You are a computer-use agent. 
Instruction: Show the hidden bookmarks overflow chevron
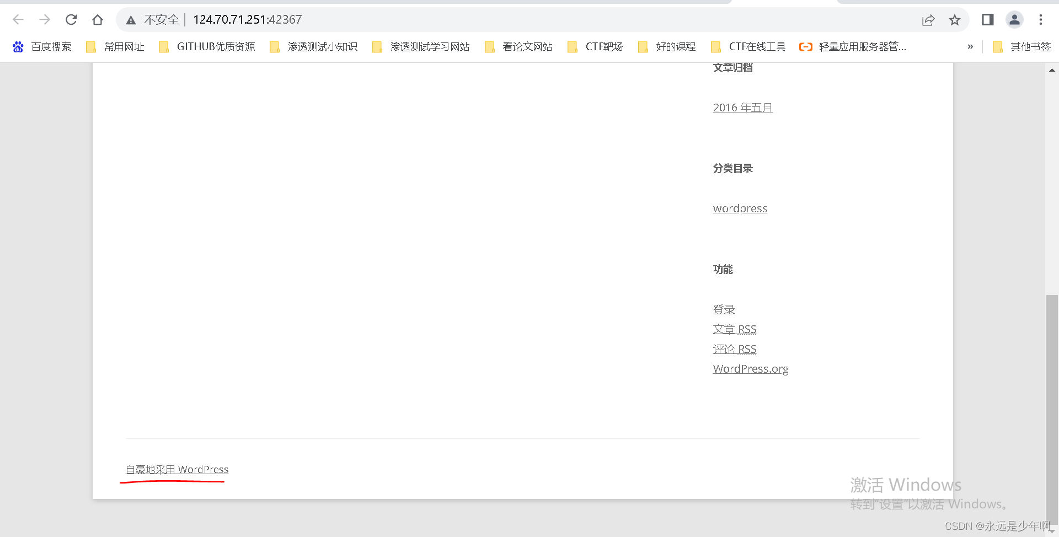click(970, 47)
